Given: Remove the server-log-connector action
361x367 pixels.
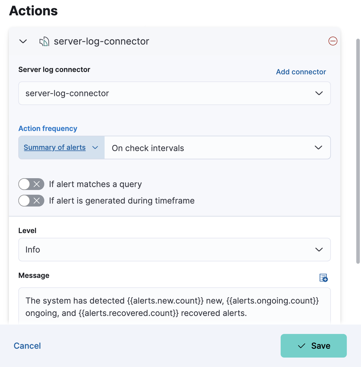Looking at the screenshot, I should [x=333, y=41].
